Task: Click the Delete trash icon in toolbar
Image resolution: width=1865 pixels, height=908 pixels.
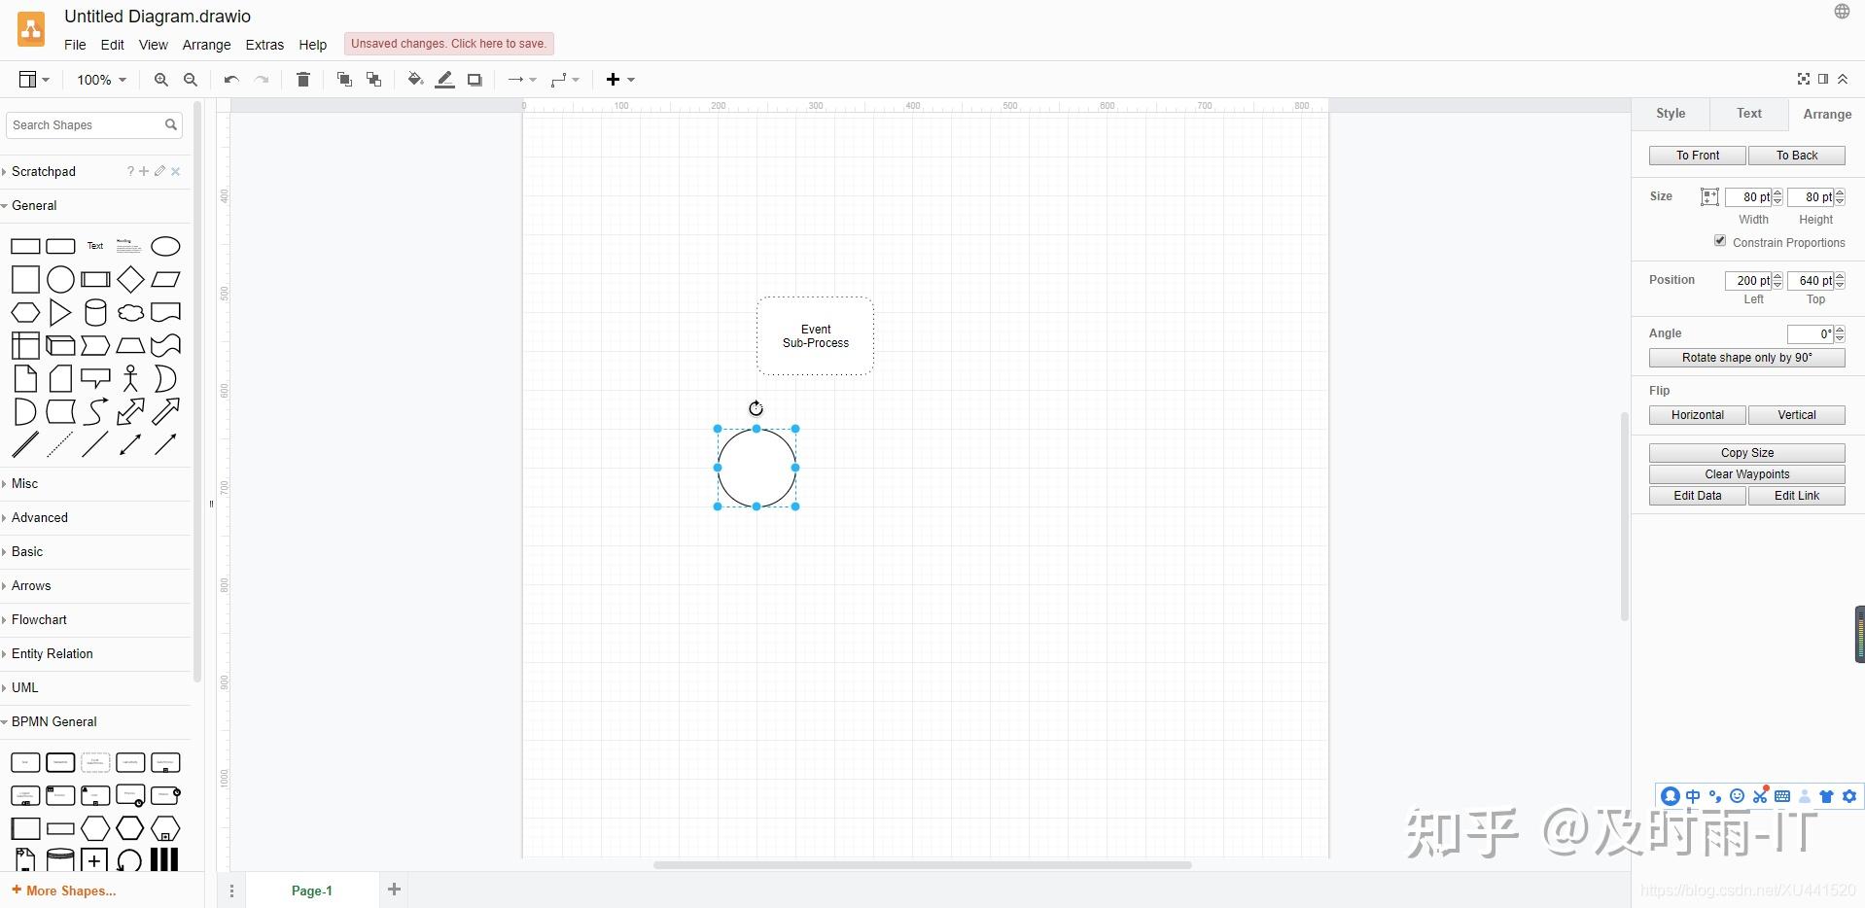Action: [x=303, y=80]
